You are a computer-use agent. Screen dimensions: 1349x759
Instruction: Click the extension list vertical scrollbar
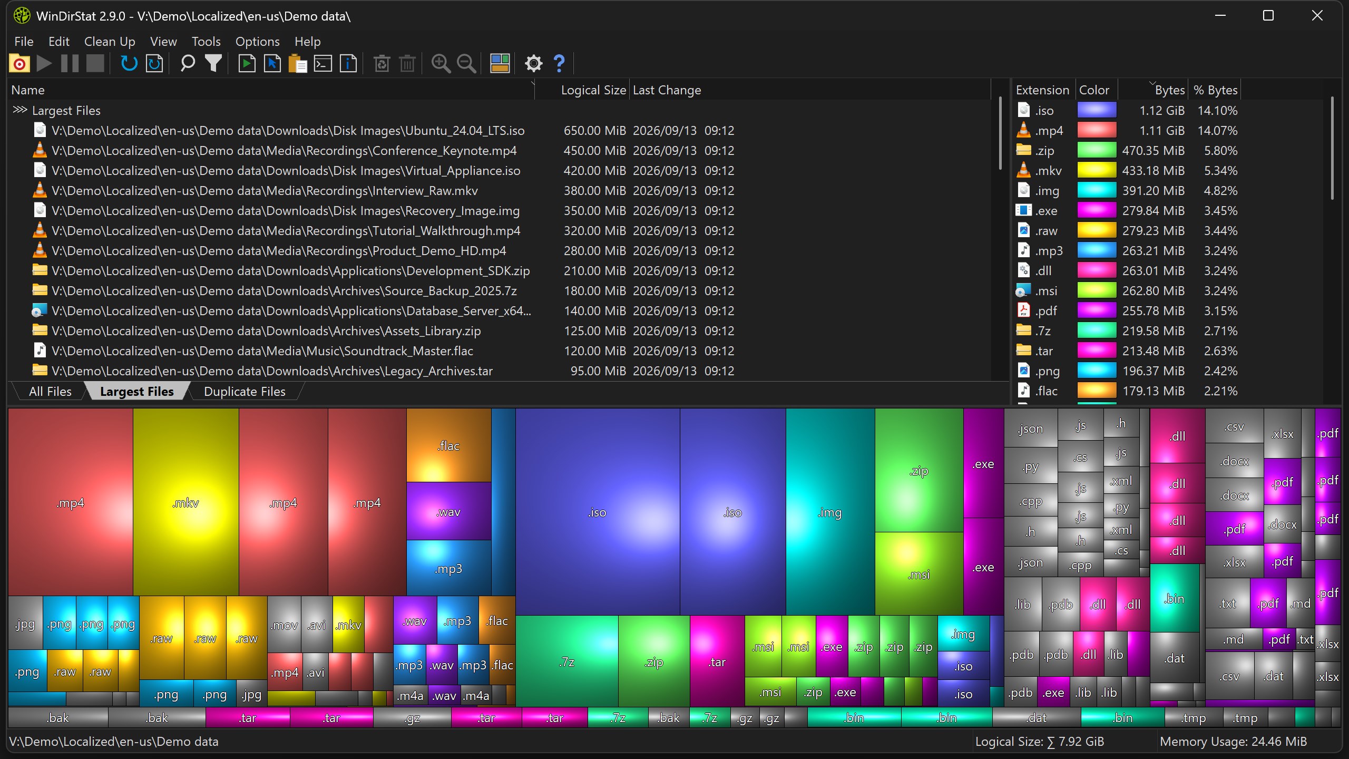tap(1332, 148)
